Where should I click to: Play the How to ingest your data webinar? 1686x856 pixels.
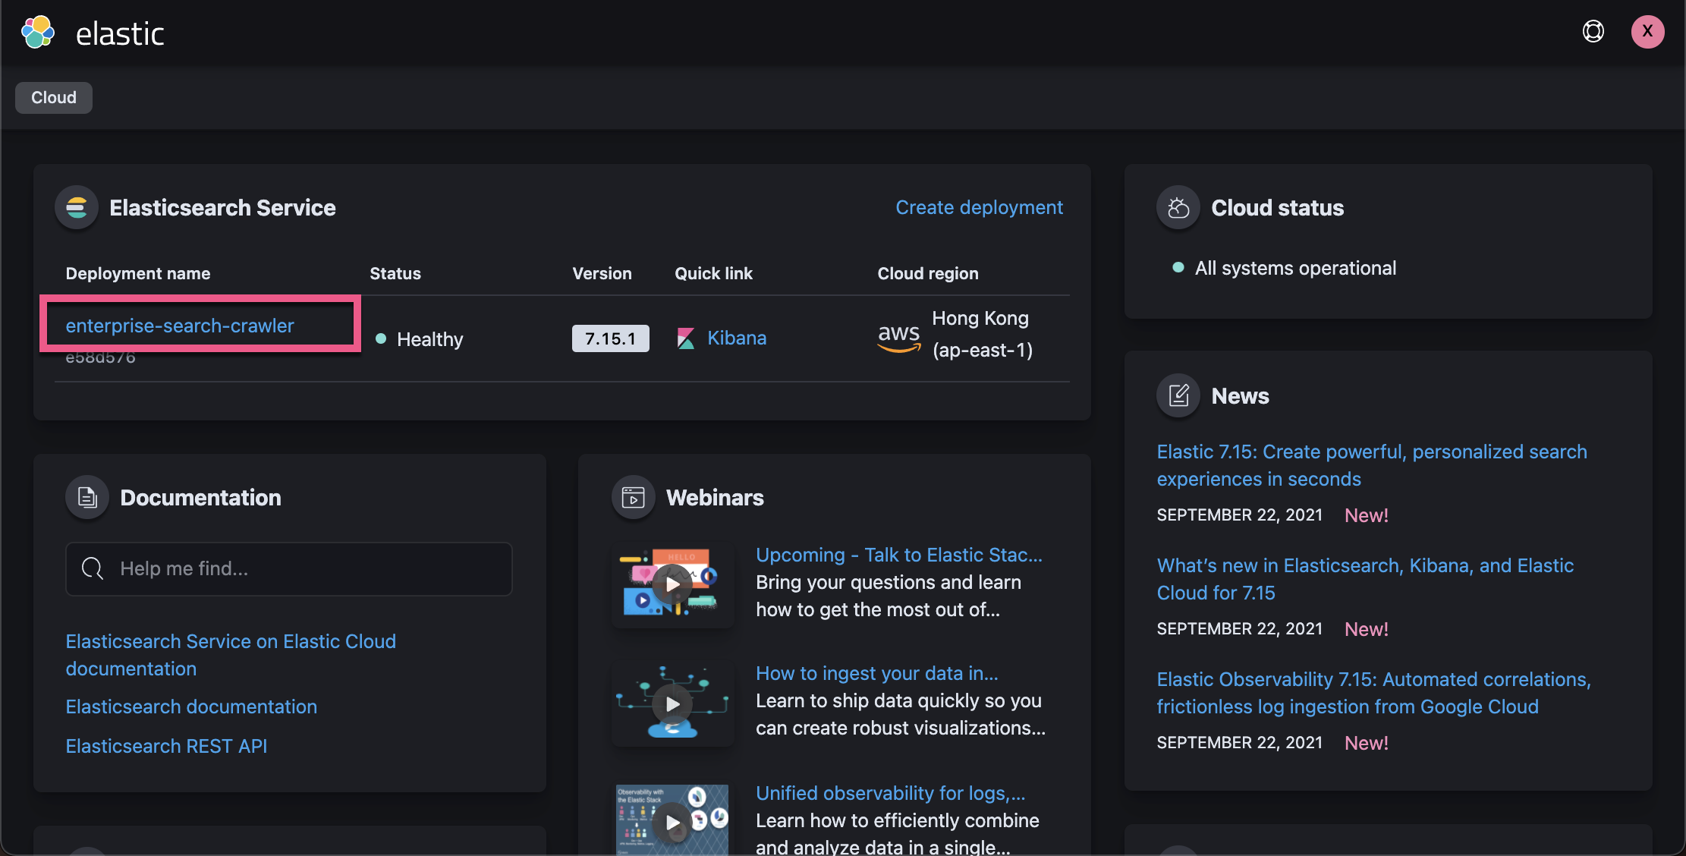672,703
